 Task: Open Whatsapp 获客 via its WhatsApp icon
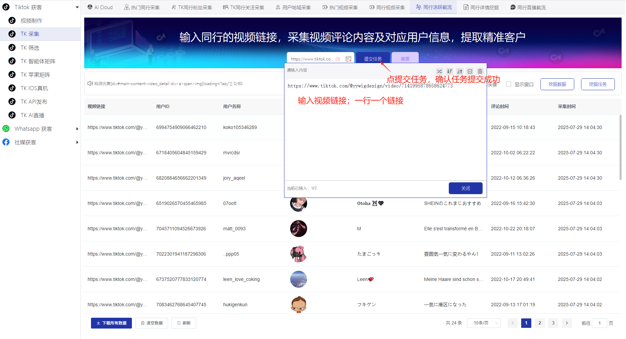(6, 129)
